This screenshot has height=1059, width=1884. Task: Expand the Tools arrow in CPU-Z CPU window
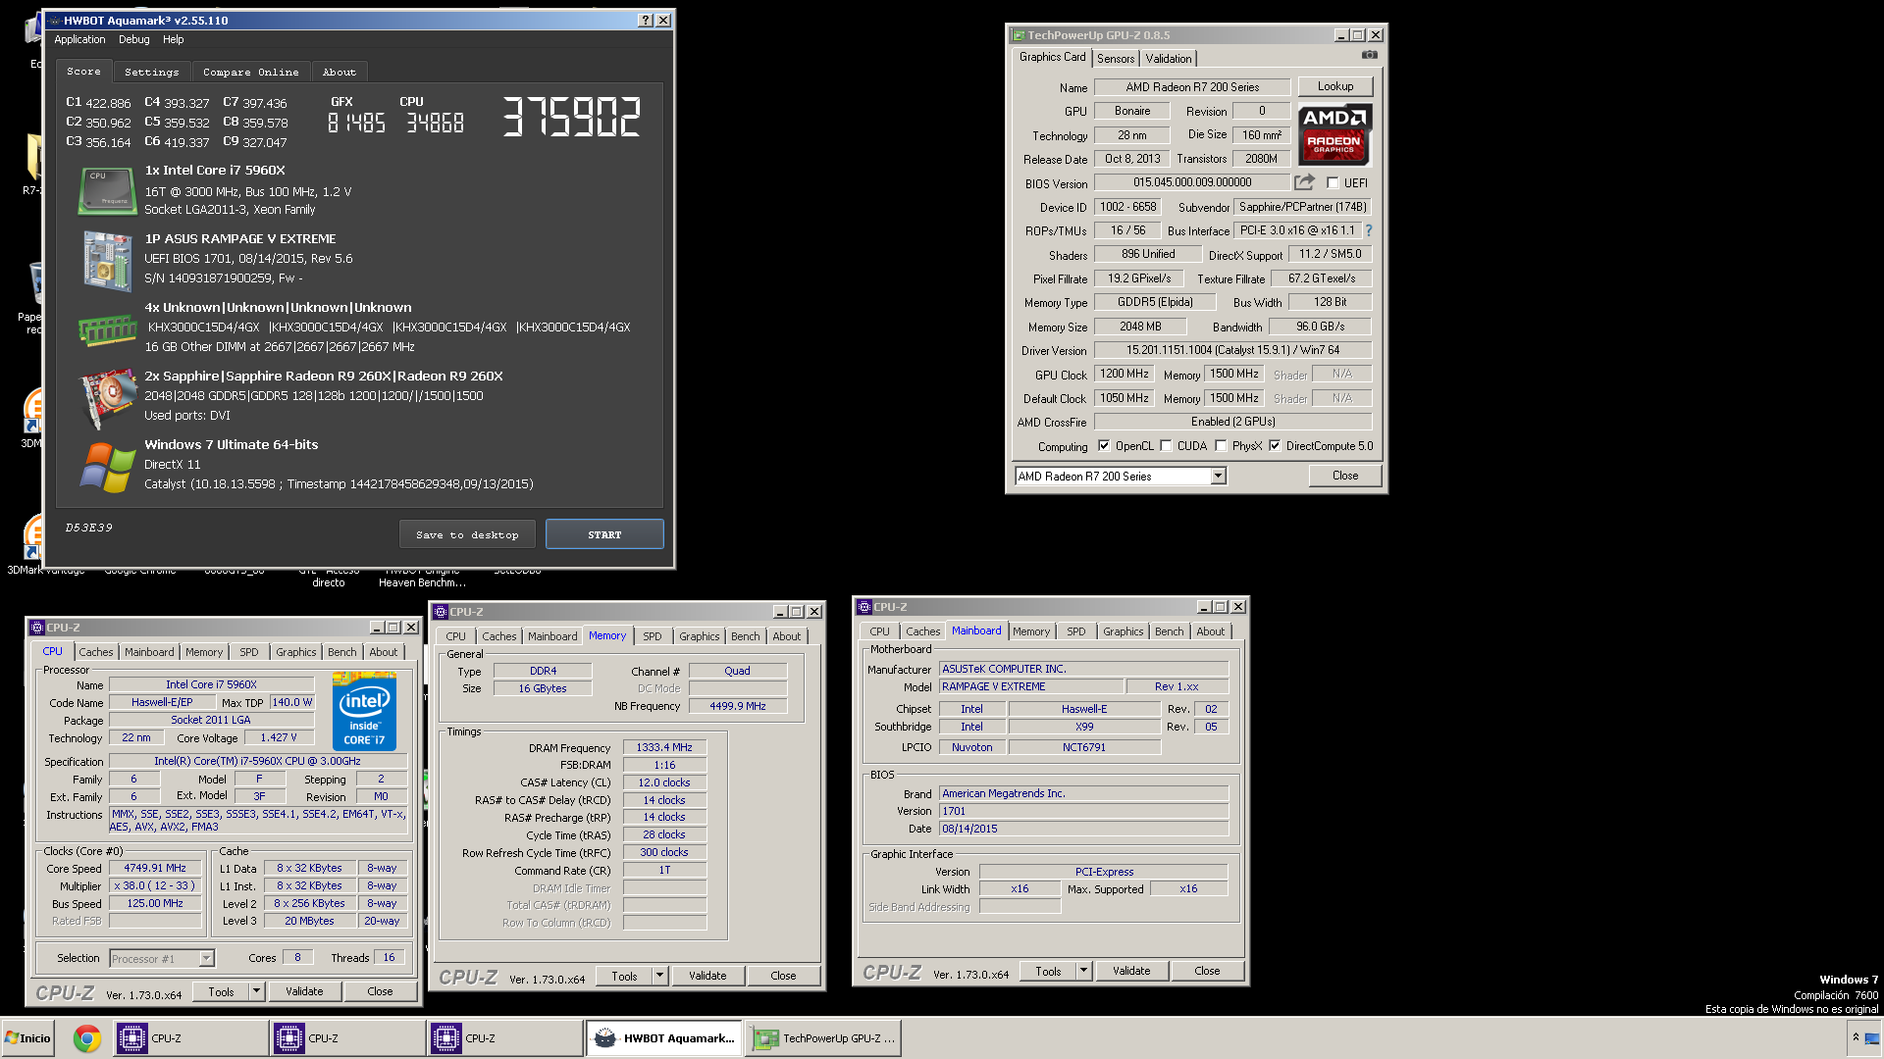256,991
